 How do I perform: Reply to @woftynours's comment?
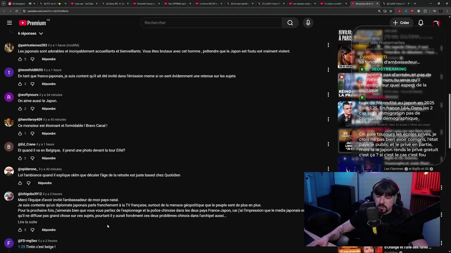(x=49, y=109)
